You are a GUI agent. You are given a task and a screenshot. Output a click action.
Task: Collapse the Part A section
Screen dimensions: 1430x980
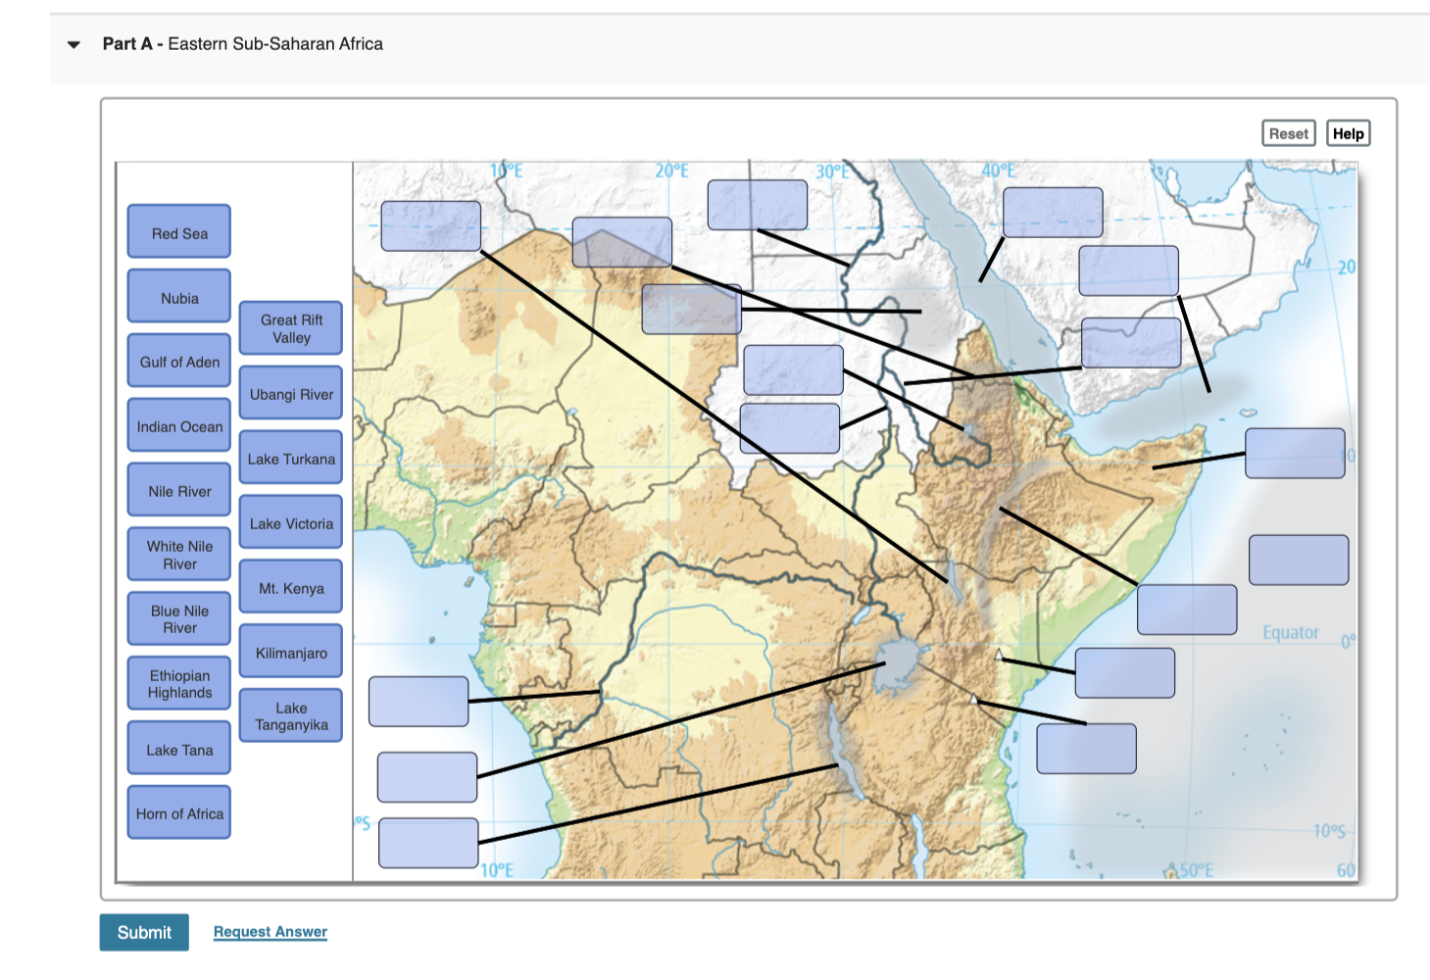(71, 44)
